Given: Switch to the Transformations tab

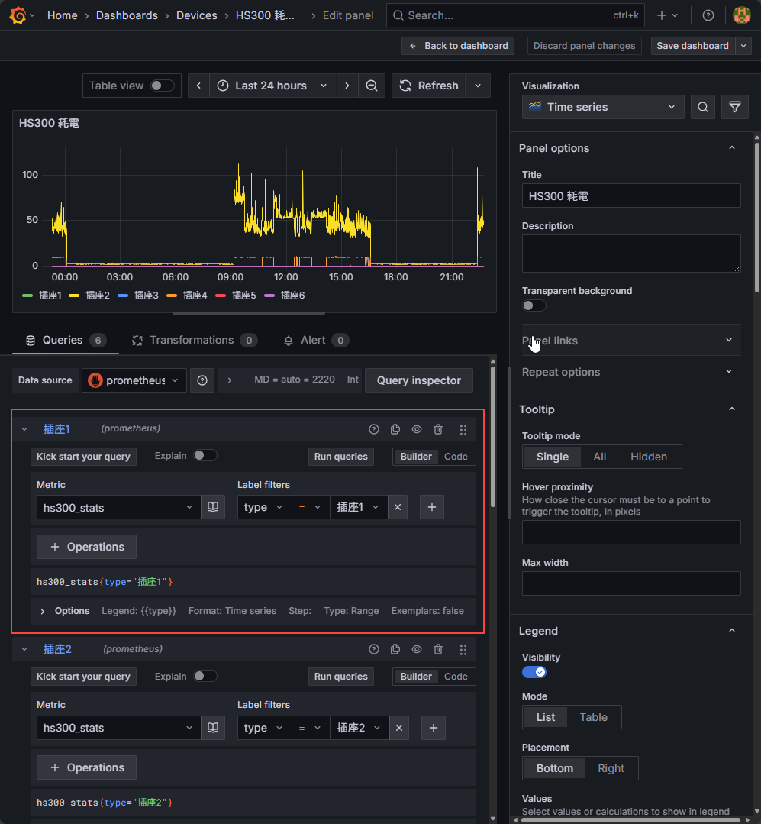Looking at the screenshot, I should click(x=192, y=340).
